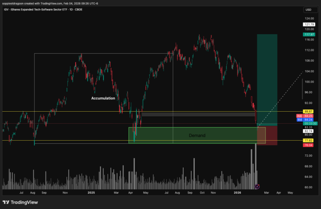Screen dimensions: 321x209
Task: Click the yellow 88.87 price label
Action: [x=308, y=112]
